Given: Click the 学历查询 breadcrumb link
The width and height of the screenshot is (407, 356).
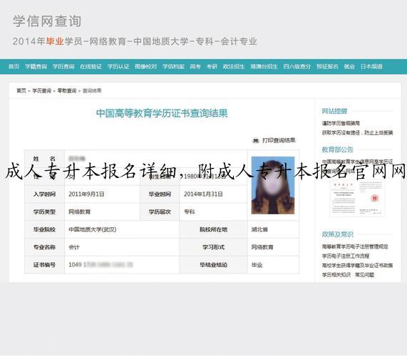Looking at the screenshot, I should click(41, 90).
